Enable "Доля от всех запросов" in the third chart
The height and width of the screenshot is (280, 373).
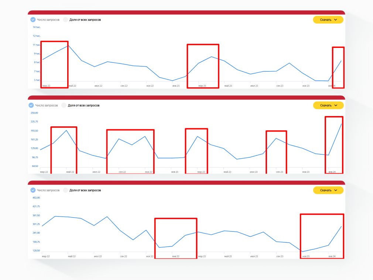(x=66, y=190)
